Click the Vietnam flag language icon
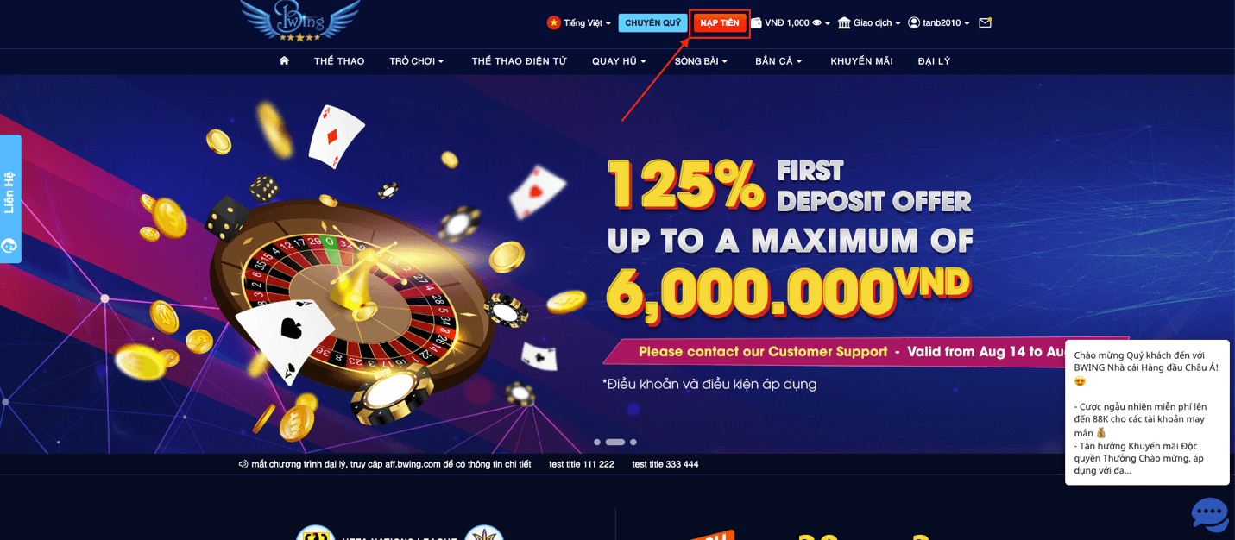This screenshot has height=540, width=1235. click(553, 22)
